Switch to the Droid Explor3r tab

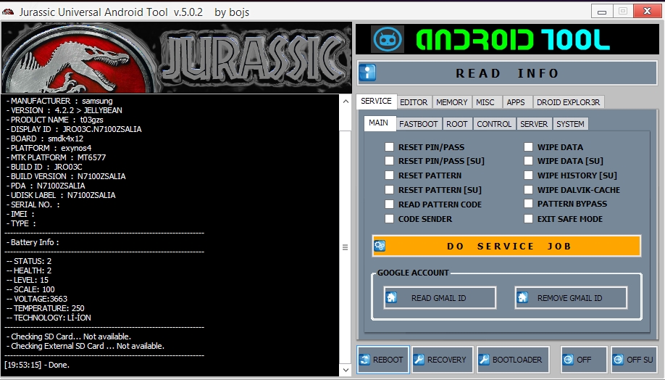569,102
